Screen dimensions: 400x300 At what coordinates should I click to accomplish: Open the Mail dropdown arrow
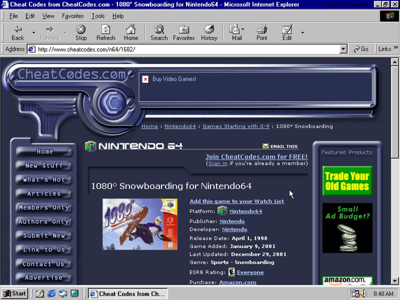pyautogui.click(x=243, y=29)
